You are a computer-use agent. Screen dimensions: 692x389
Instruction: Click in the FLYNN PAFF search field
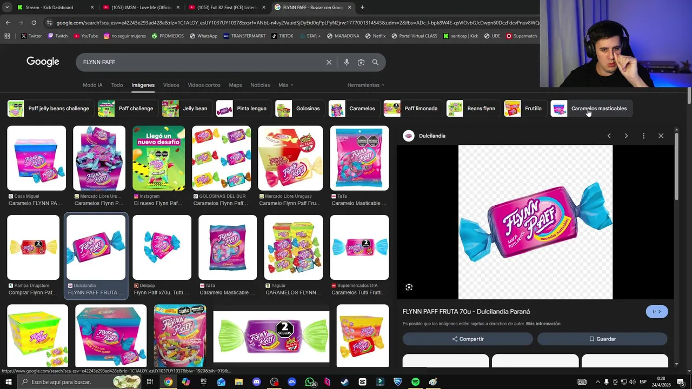(200, 62)
